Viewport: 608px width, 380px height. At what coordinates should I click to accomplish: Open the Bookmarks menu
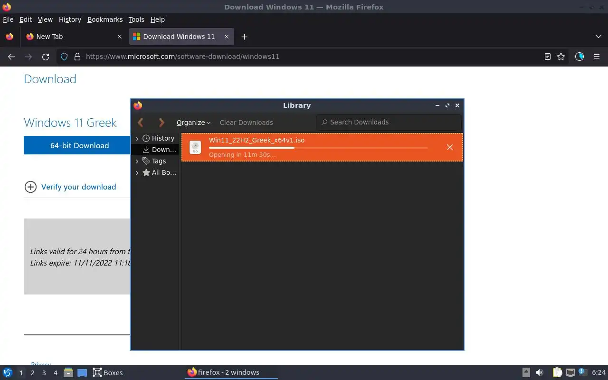point(105,19)
